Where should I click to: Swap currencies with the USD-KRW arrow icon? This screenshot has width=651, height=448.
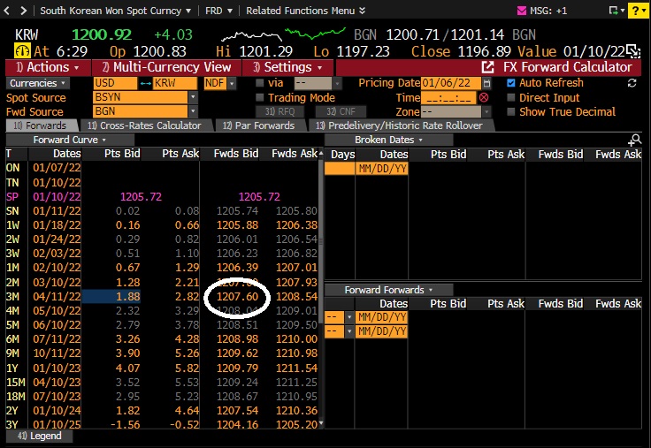point(145,83)
